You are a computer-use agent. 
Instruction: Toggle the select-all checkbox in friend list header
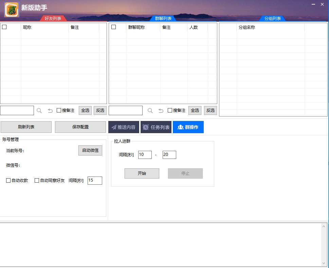[4, 27]
